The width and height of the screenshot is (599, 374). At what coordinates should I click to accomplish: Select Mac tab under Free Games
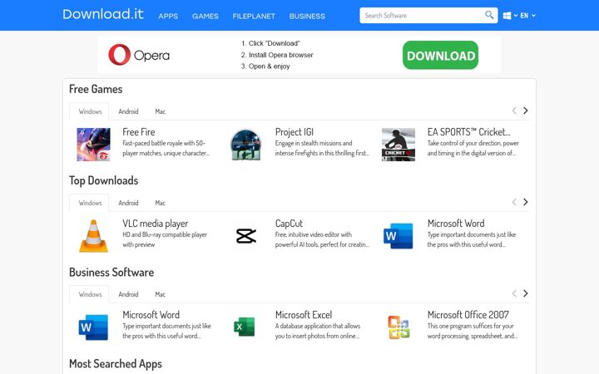tap(160, 111)
